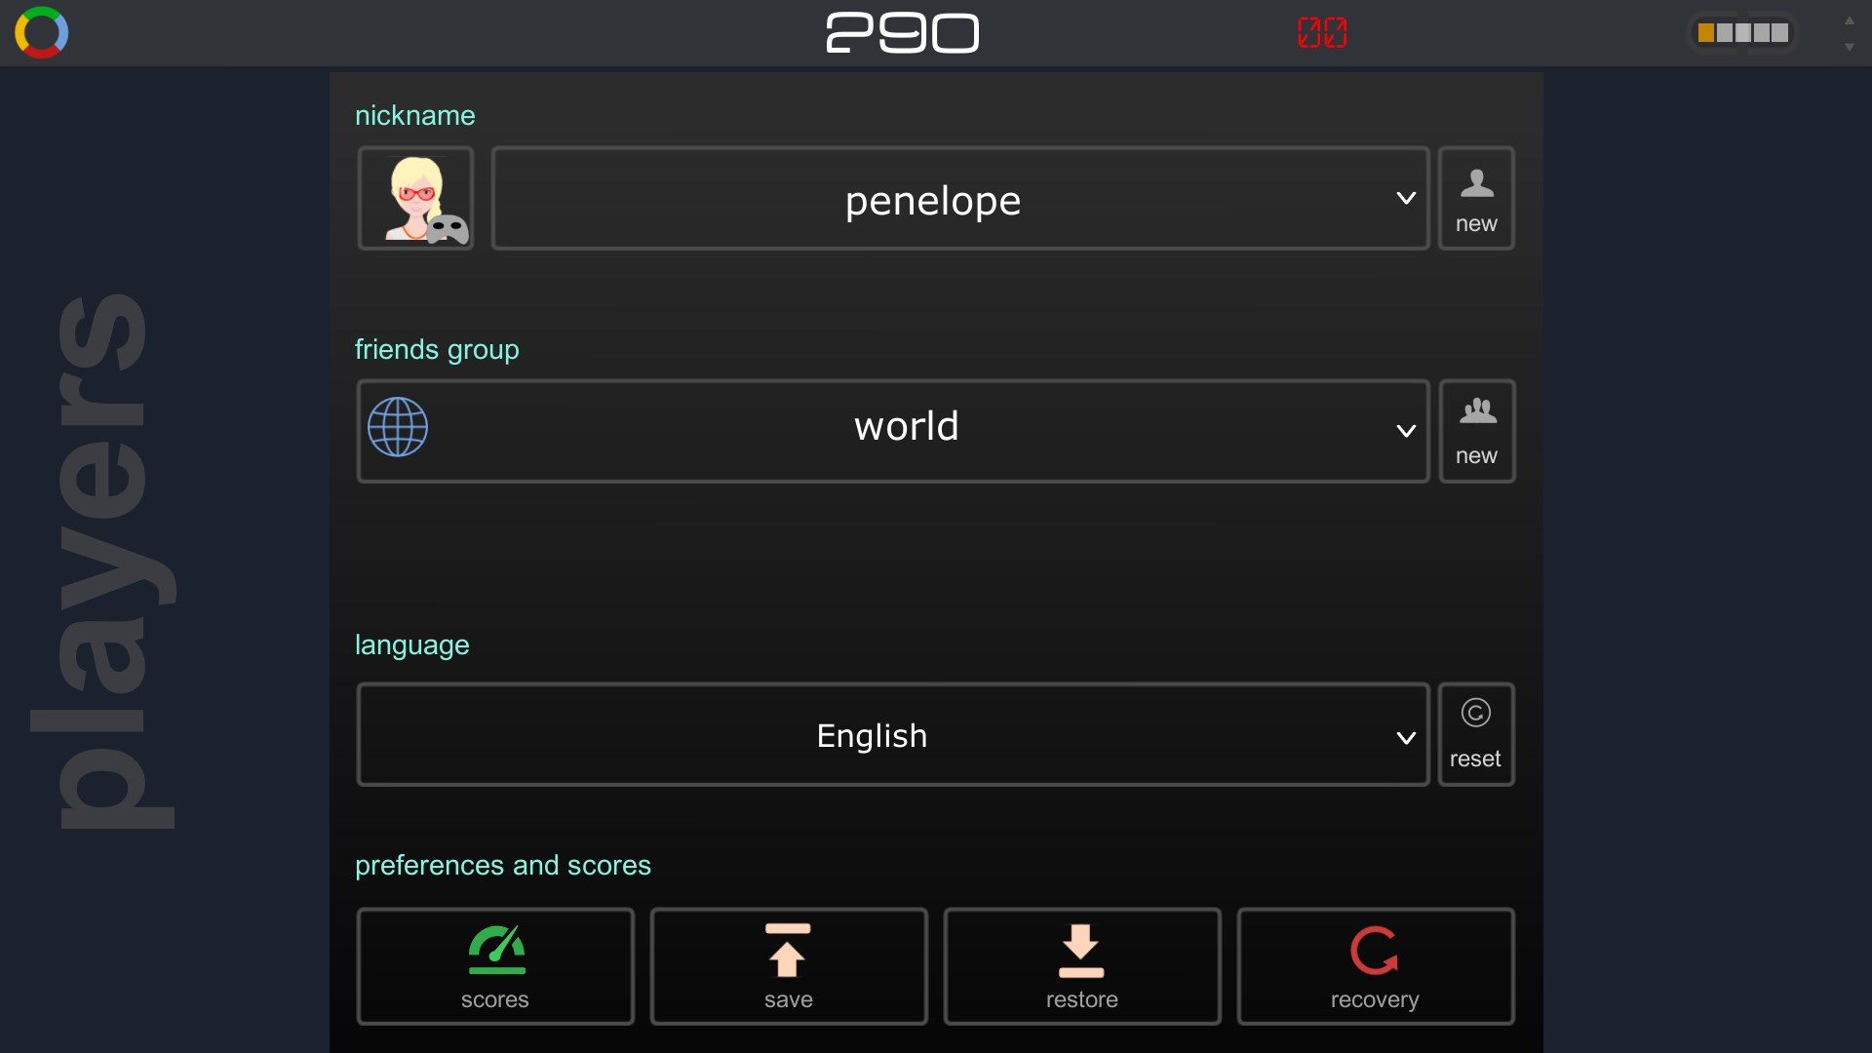
Task: Start recovery with the red circular arrow
Action: [x=1376, y=966]
